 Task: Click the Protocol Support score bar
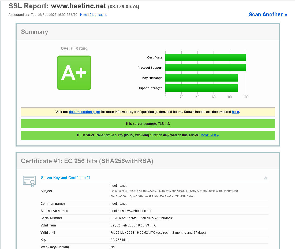pyautogui.click(x=206, y=68)
